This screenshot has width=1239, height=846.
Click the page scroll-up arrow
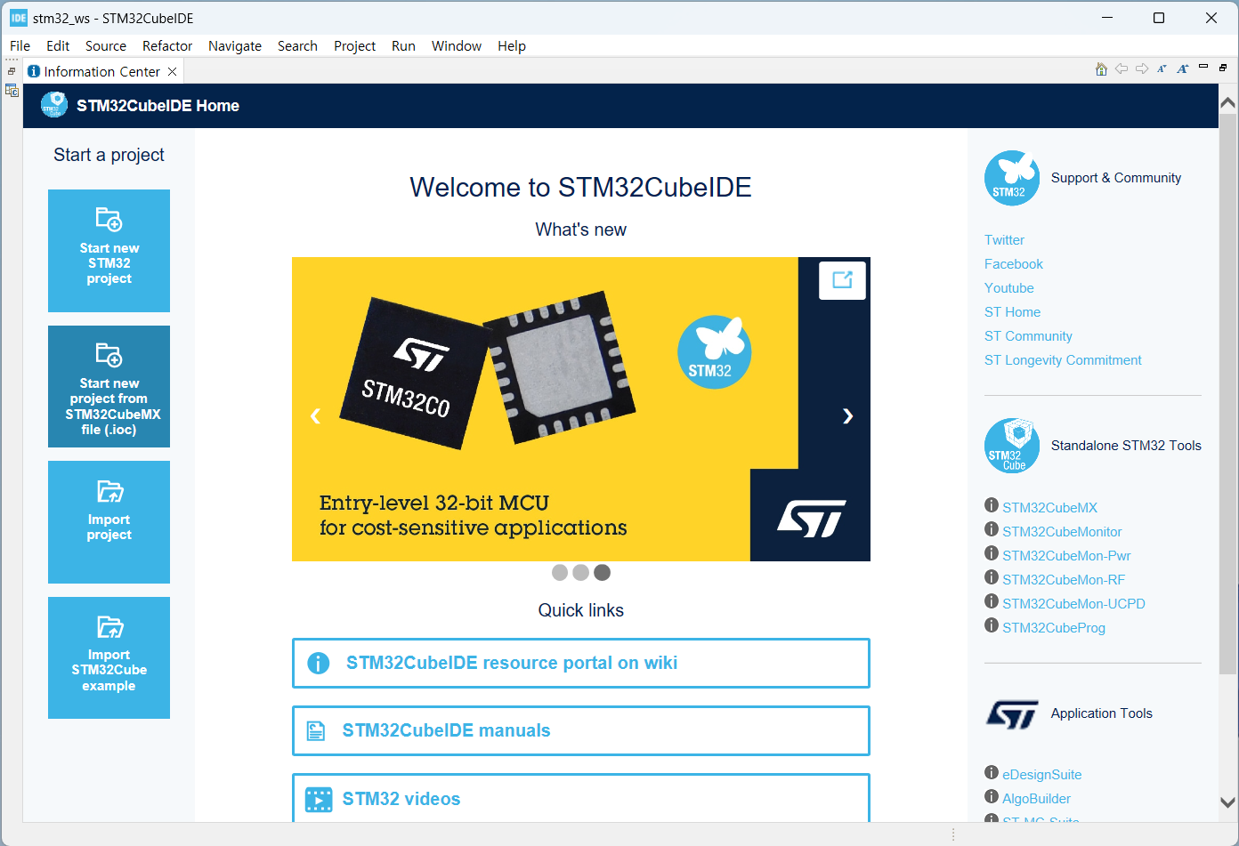click(x=1227, y=103)
